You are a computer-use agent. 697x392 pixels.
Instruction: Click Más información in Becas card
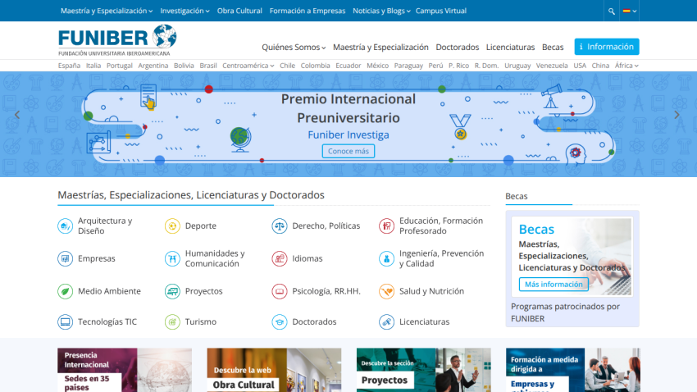553,284
